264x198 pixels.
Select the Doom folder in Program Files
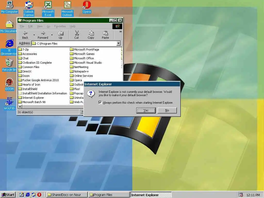pyautogui.click(x=24, y=76)
